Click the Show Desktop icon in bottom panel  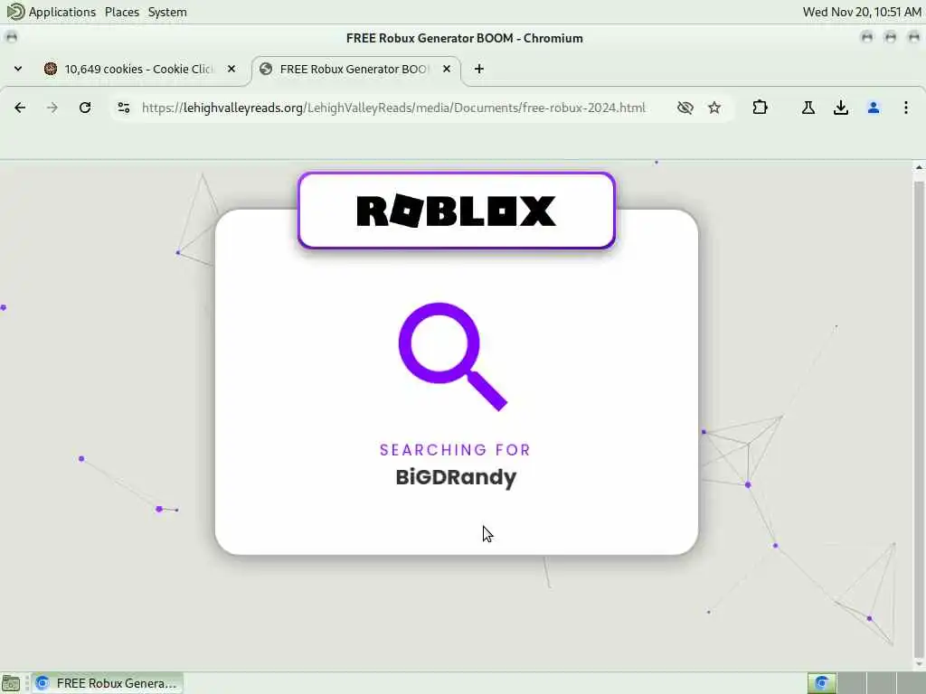[x=11, y=683]
